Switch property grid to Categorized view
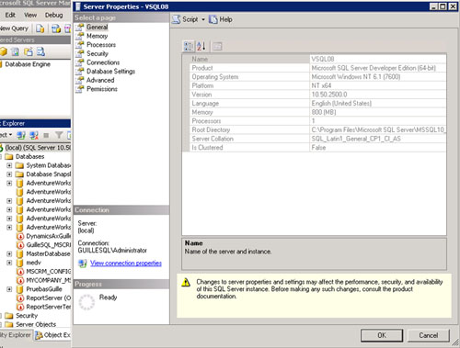 click(189, 46)
